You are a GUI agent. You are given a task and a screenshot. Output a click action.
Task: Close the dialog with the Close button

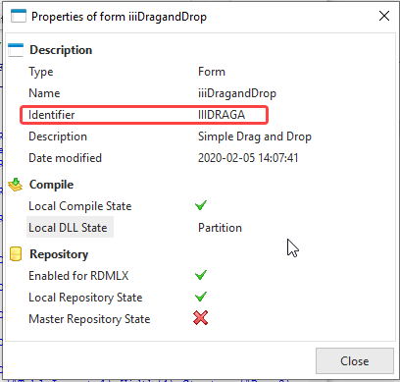[x=355, y=361]
